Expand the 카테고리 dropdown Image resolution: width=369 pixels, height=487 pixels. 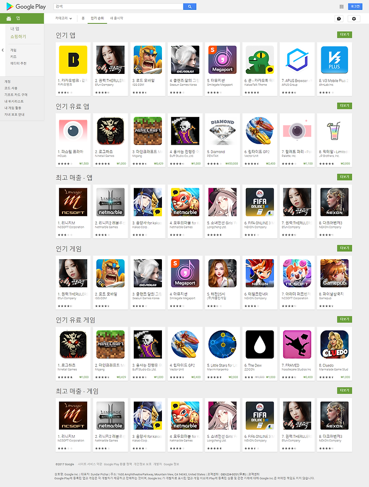[64, 18]
